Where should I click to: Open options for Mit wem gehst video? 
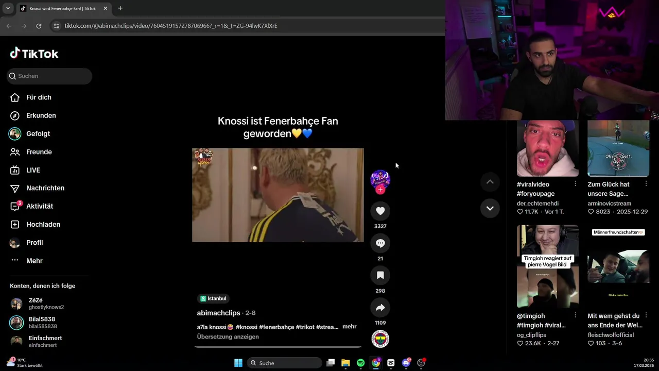(646, 315)
